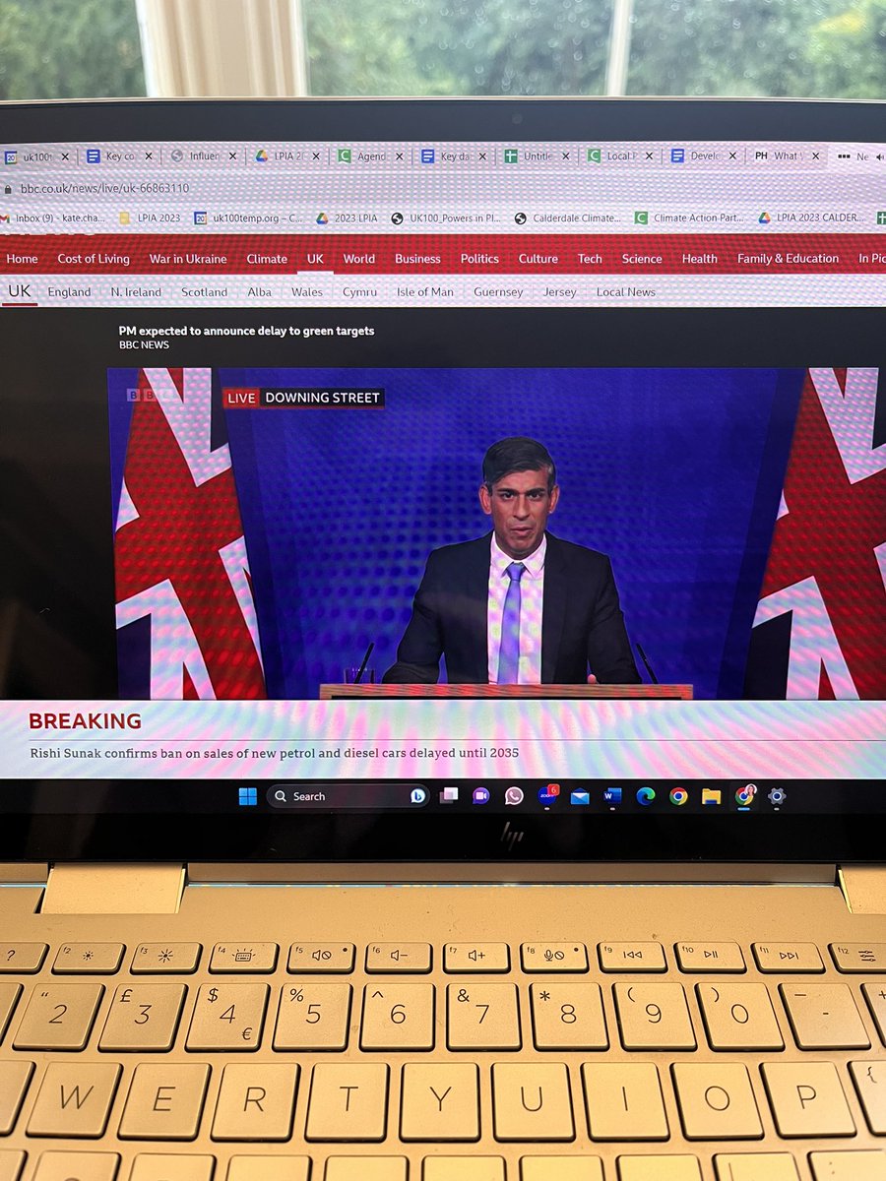This screenshot has width=886, height=1181.
Task: Open the '2023 LPIA' Drive bookmark
Action: click(348, 218)
